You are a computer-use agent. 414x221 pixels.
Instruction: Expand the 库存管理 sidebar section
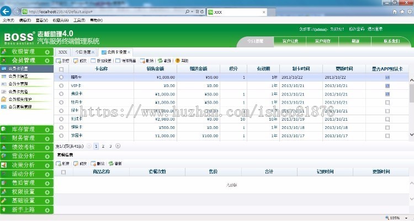[26, 129]
